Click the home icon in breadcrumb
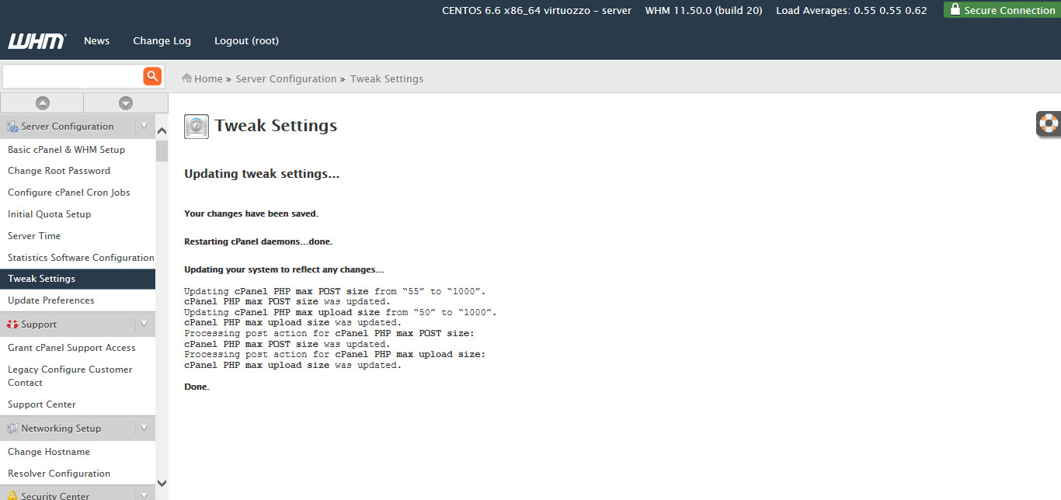This screenshot has width=1061, height=500. click(x=186, y=78)
